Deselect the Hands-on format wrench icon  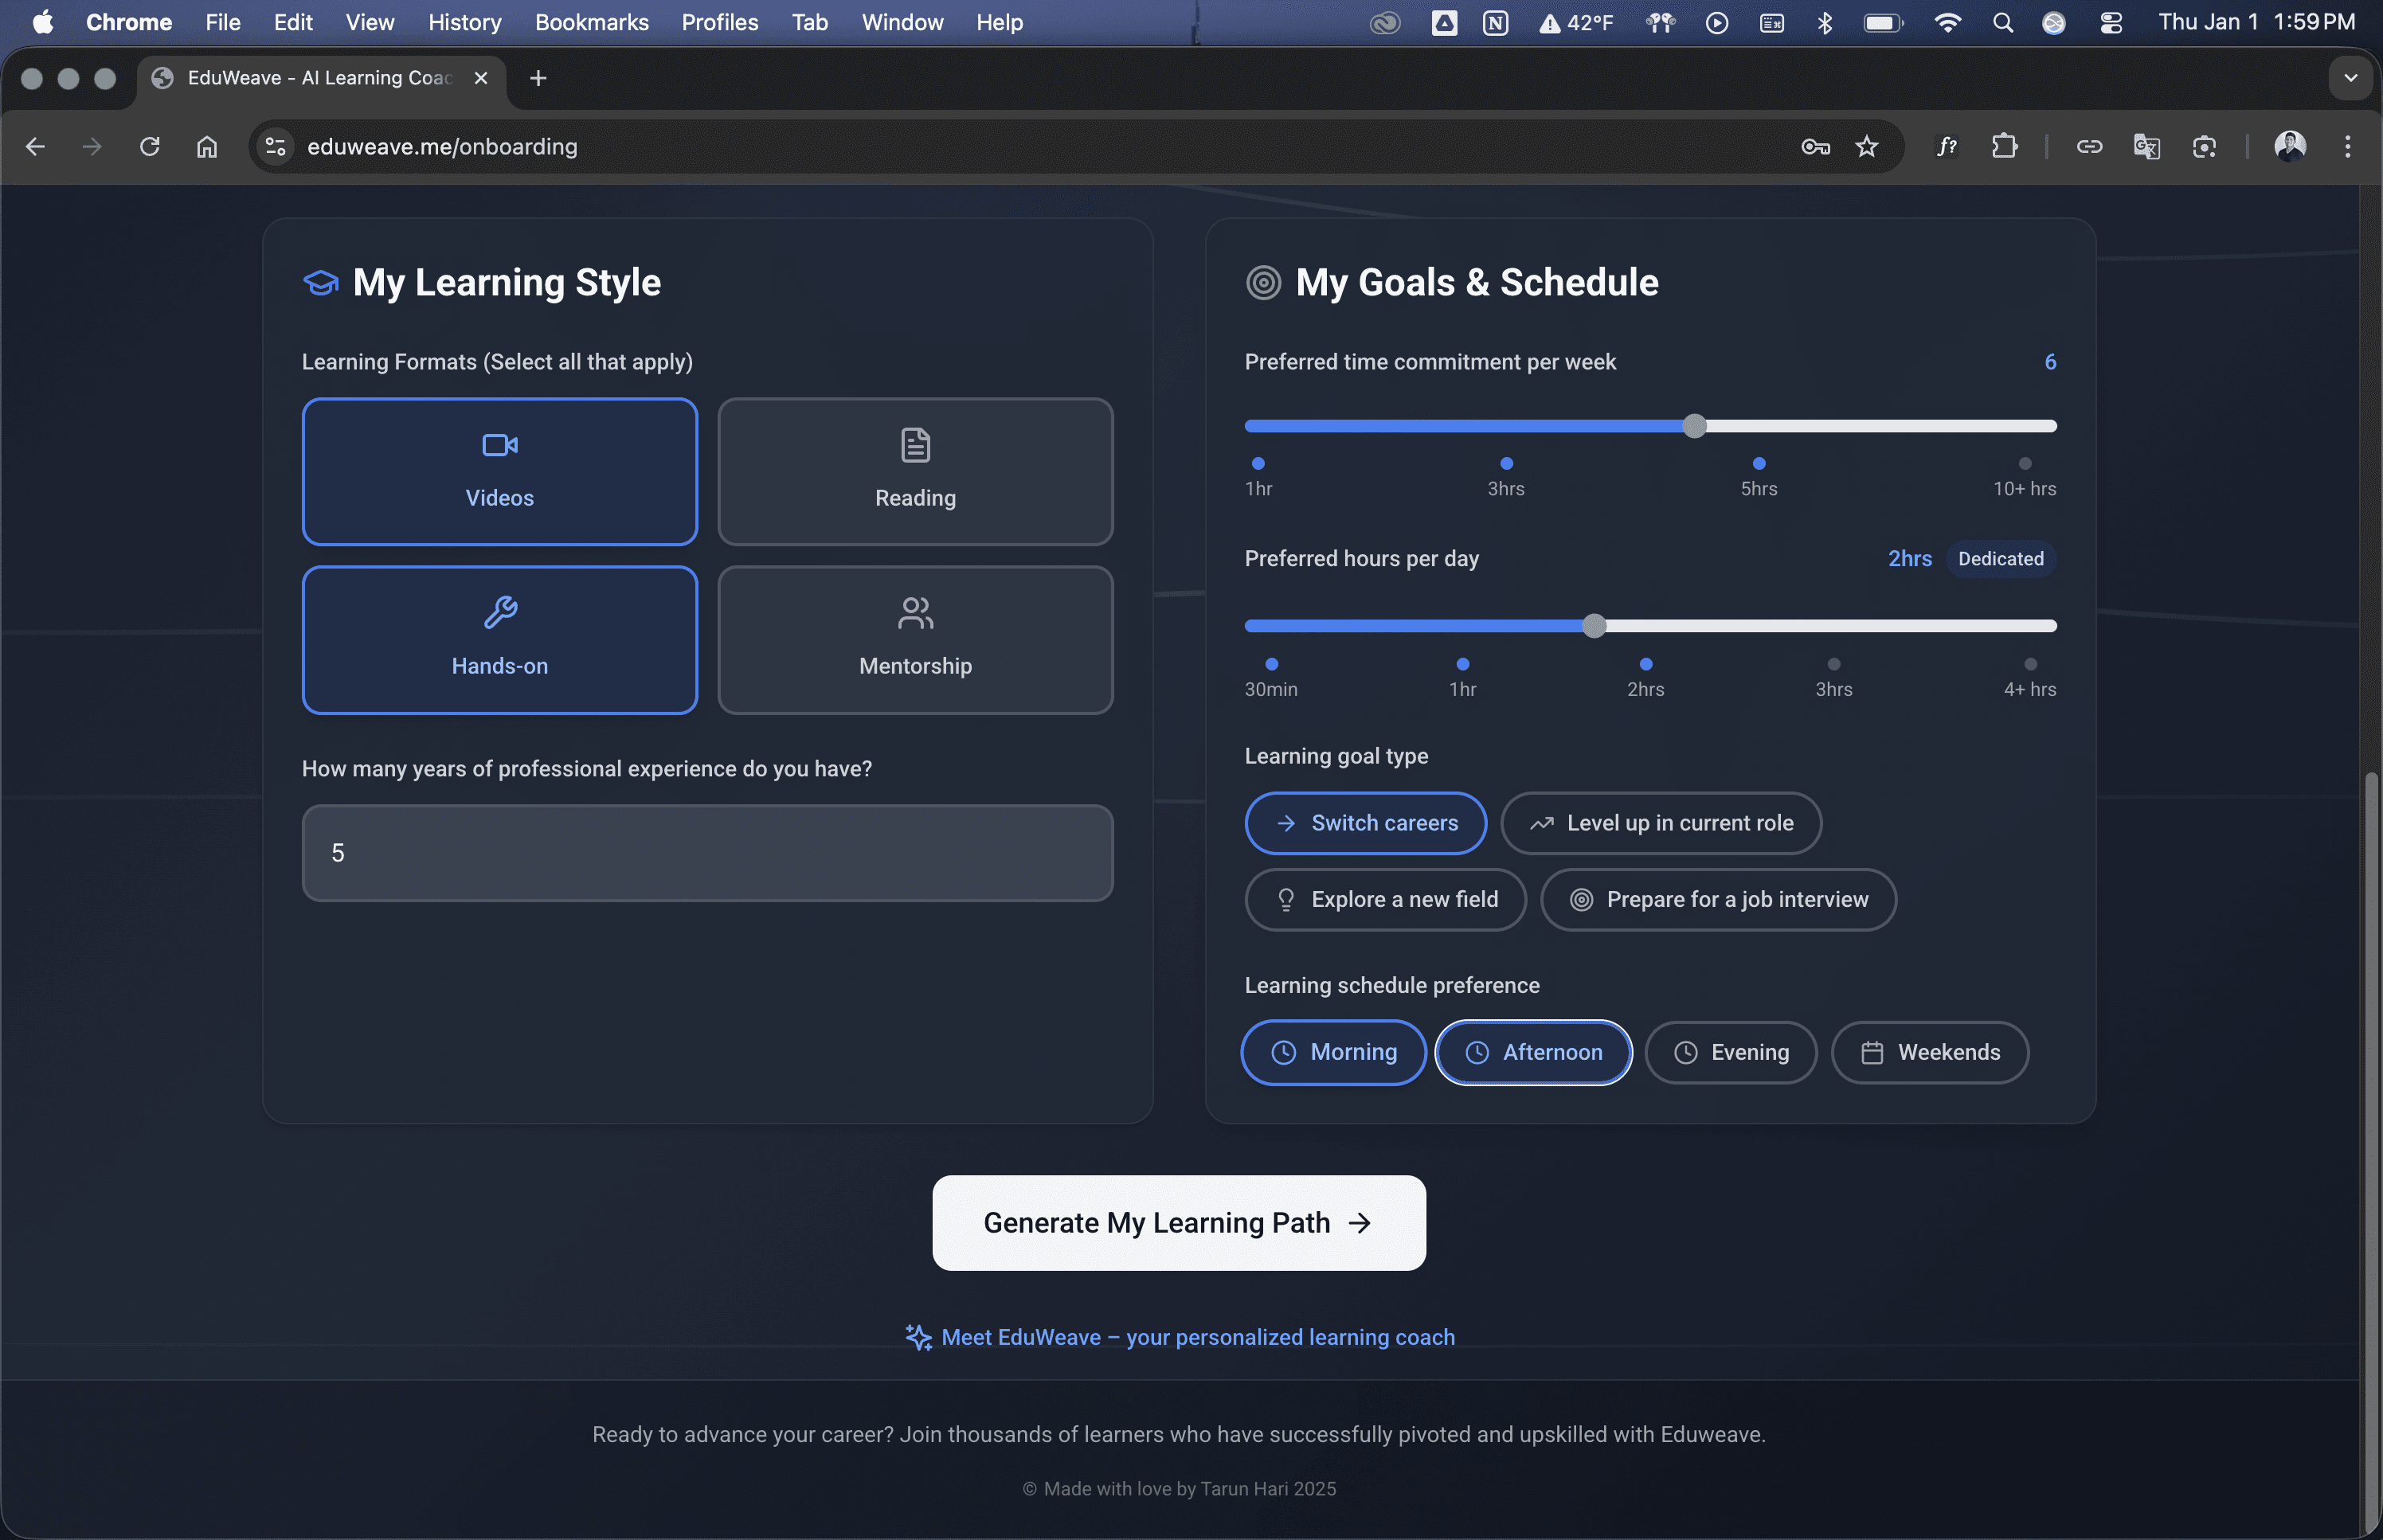coord(500,611)
